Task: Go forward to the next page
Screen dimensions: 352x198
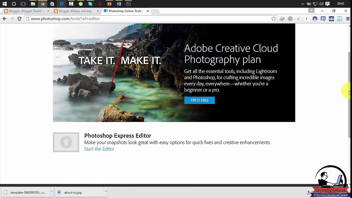Action: pos(12,19)
